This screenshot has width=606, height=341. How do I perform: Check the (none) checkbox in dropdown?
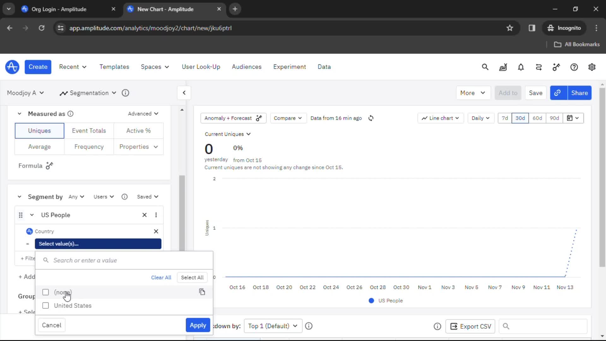[46, 292]
